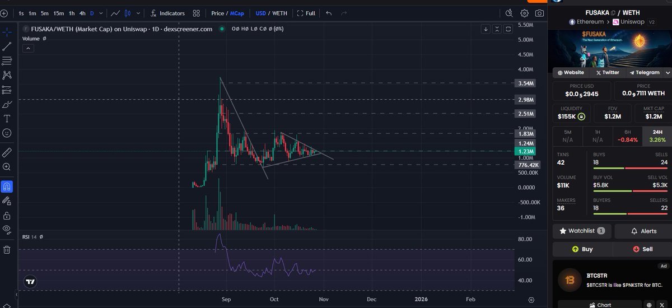
Task: Switch chart to Price mode
Action: (x=217, y=13)
